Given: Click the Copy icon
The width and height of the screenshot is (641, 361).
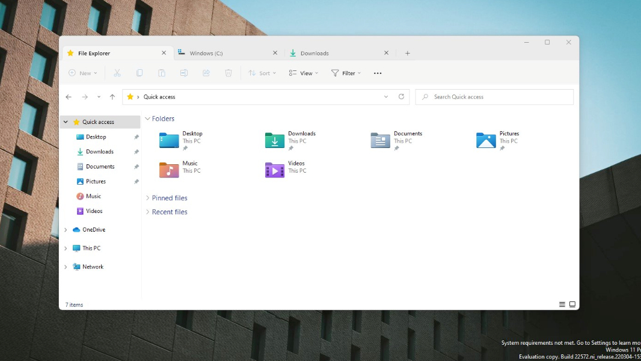Looking at the screenshot, I should pyautogui.click(x=140, y=73).
